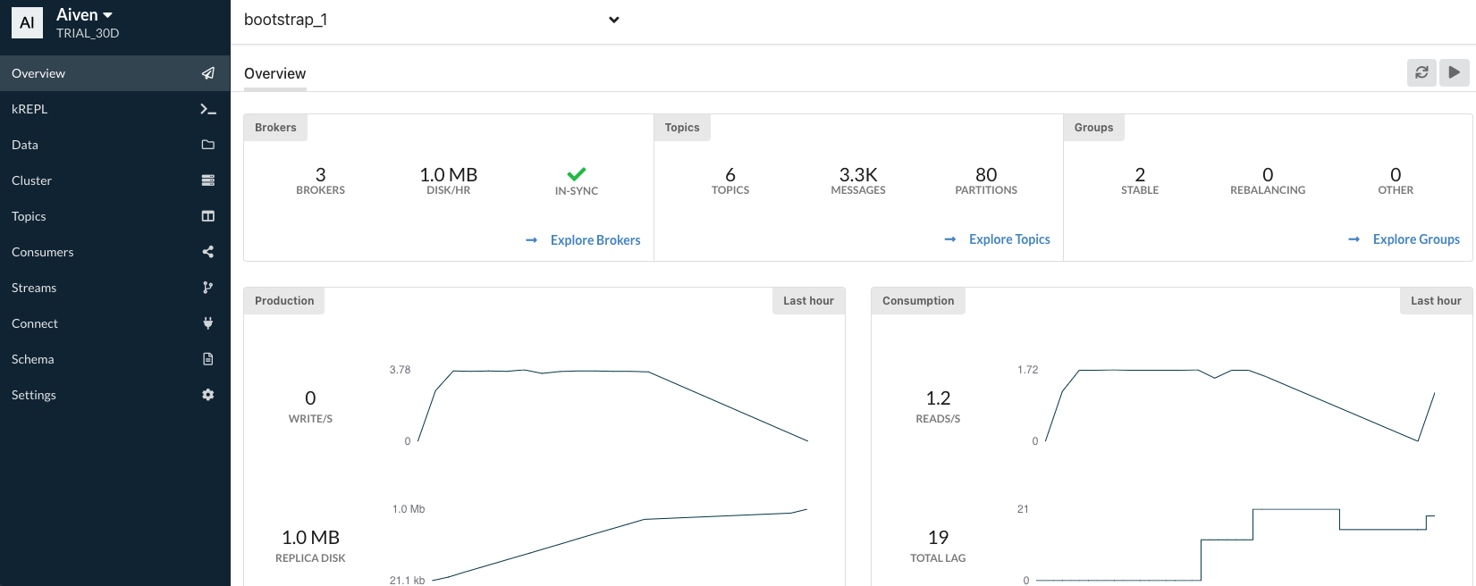Follow the Explore Groups link
1476x586 pixels.
1415,239
